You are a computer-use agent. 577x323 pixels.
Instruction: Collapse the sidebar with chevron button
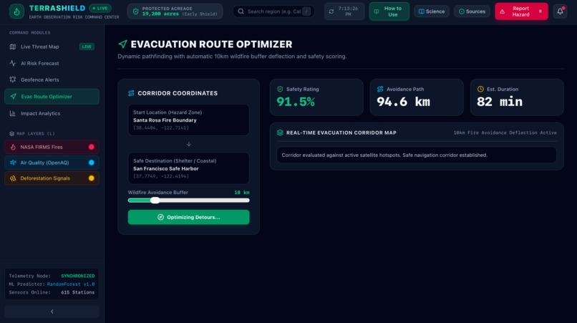(x=52, y=312)
